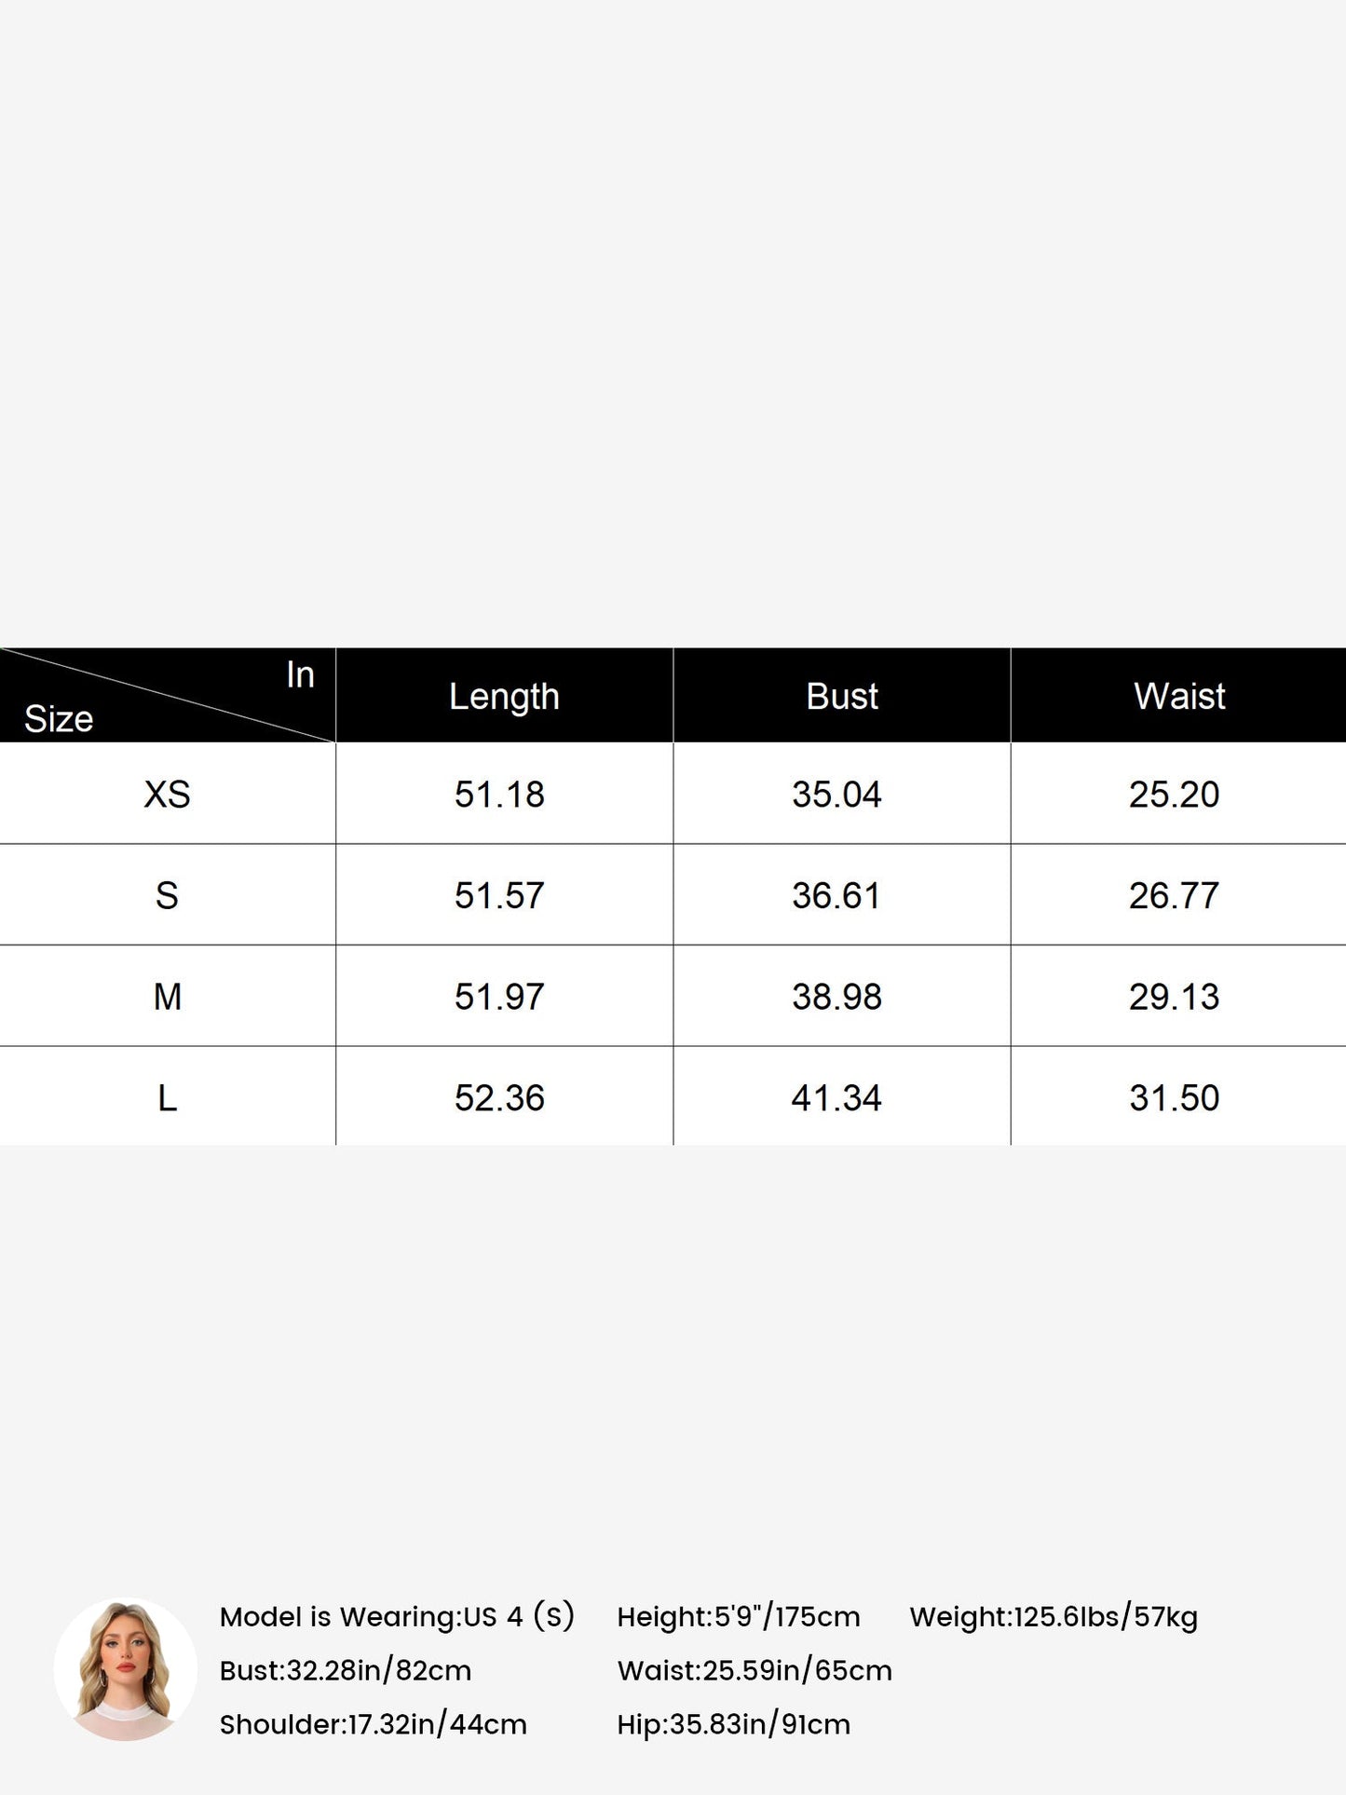
Task: Click the M waist value 29.13
Action: 1174,997
